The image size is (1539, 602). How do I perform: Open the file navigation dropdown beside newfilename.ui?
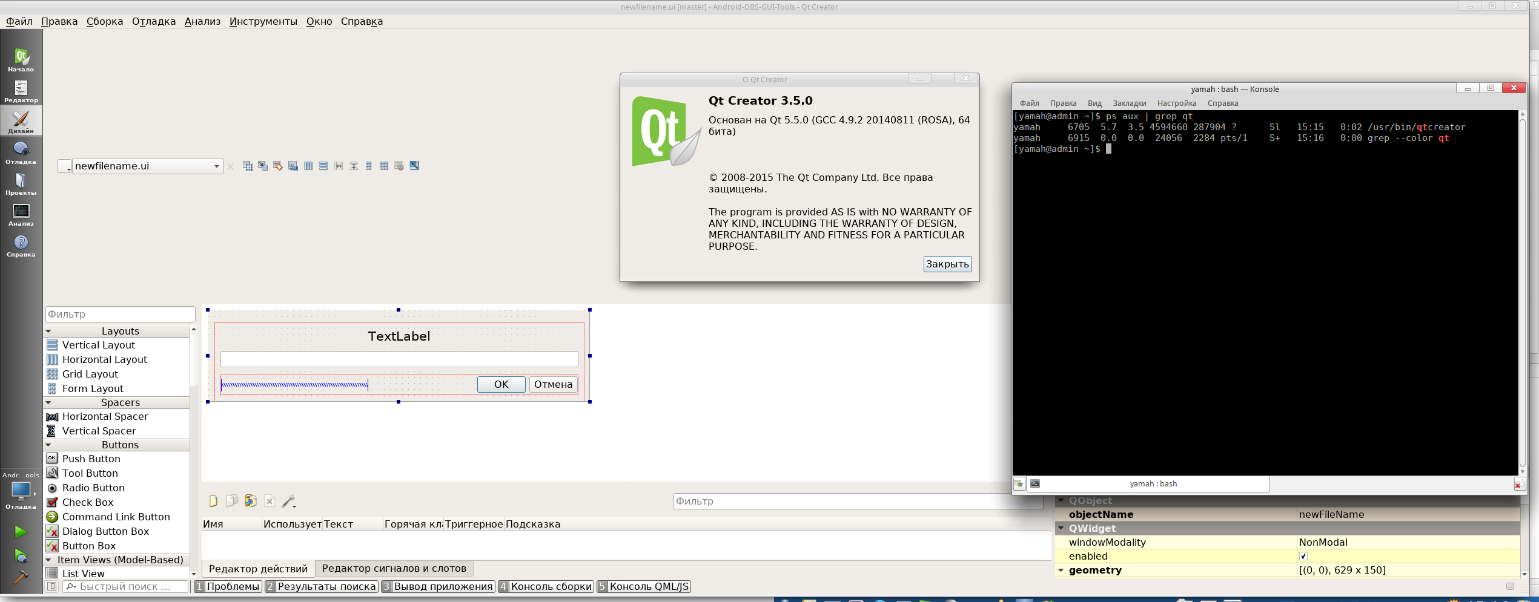(65, 166)
